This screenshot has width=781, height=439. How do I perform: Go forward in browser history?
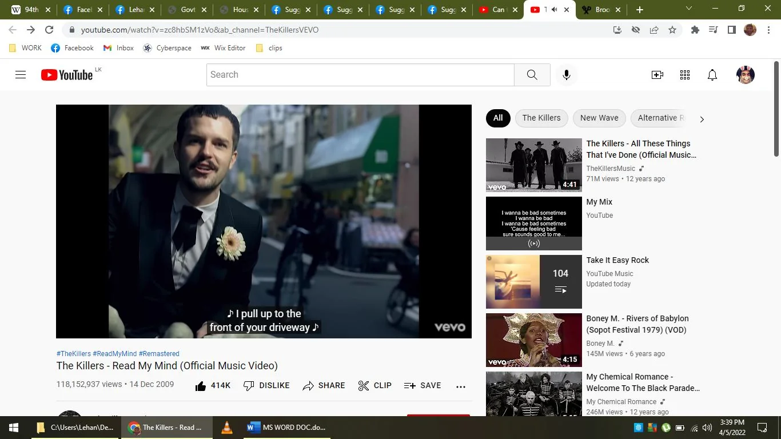tap(31, 30)
